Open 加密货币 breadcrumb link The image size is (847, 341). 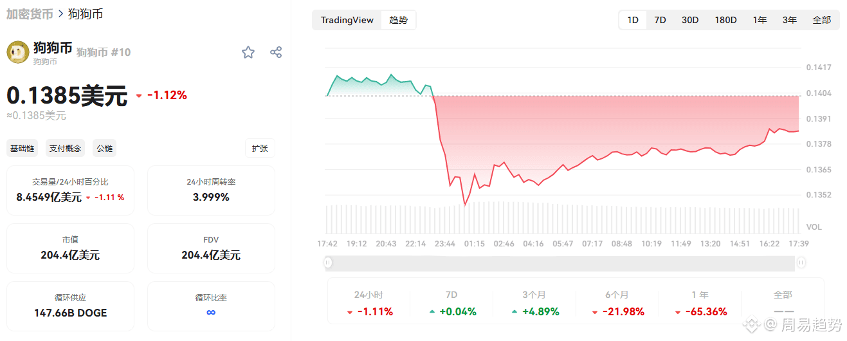tap(30, 14)
